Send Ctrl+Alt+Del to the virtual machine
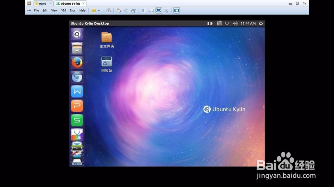Screen dimensions: 334x187 click(108, 10)
